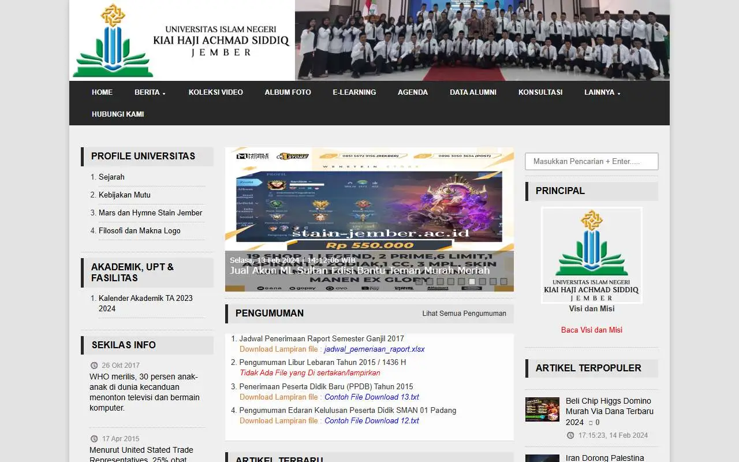
Task: Open the KONSULTASI menu item
Action: pyautogui.click(x=540, y=92)
